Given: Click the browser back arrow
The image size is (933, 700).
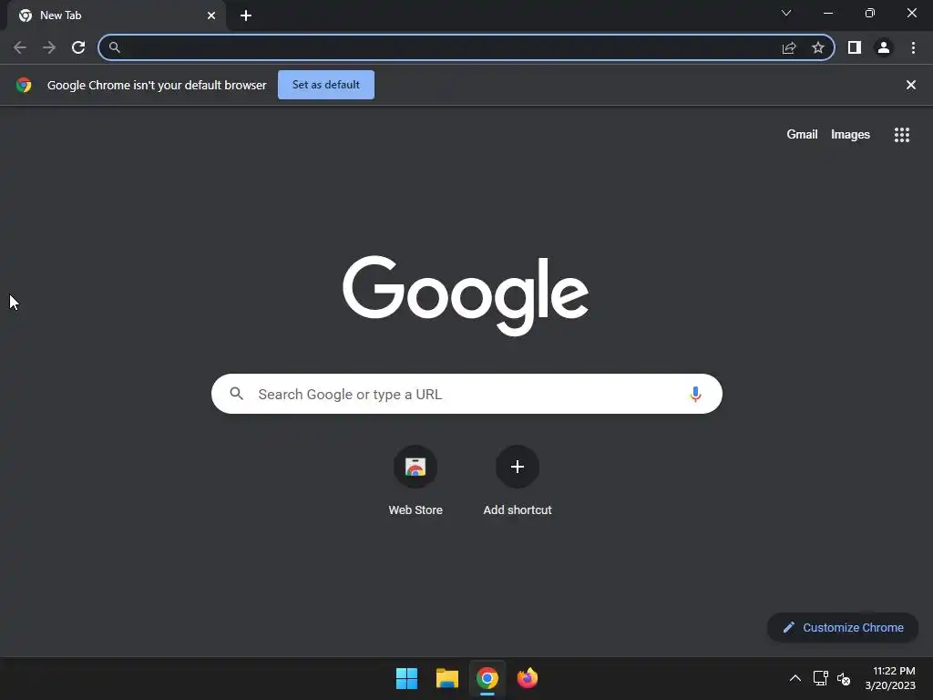Looking at the screenshot, I should click(x=20, y=47).
